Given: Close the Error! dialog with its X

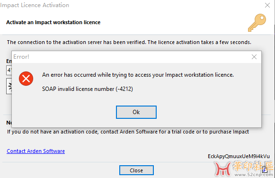Looking at the screenshot, I should pyautogui.click(x=254, y=57).
